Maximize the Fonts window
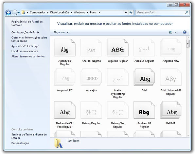The height and width of the screenshot is (154, 195). (176, 5)
